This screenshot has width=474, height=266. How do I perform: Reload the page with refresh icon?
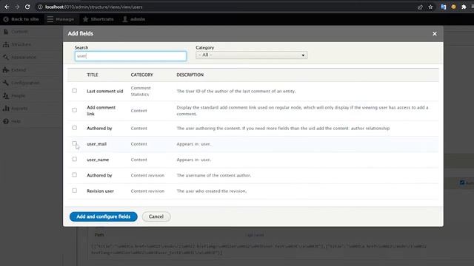tap(27, 7)
